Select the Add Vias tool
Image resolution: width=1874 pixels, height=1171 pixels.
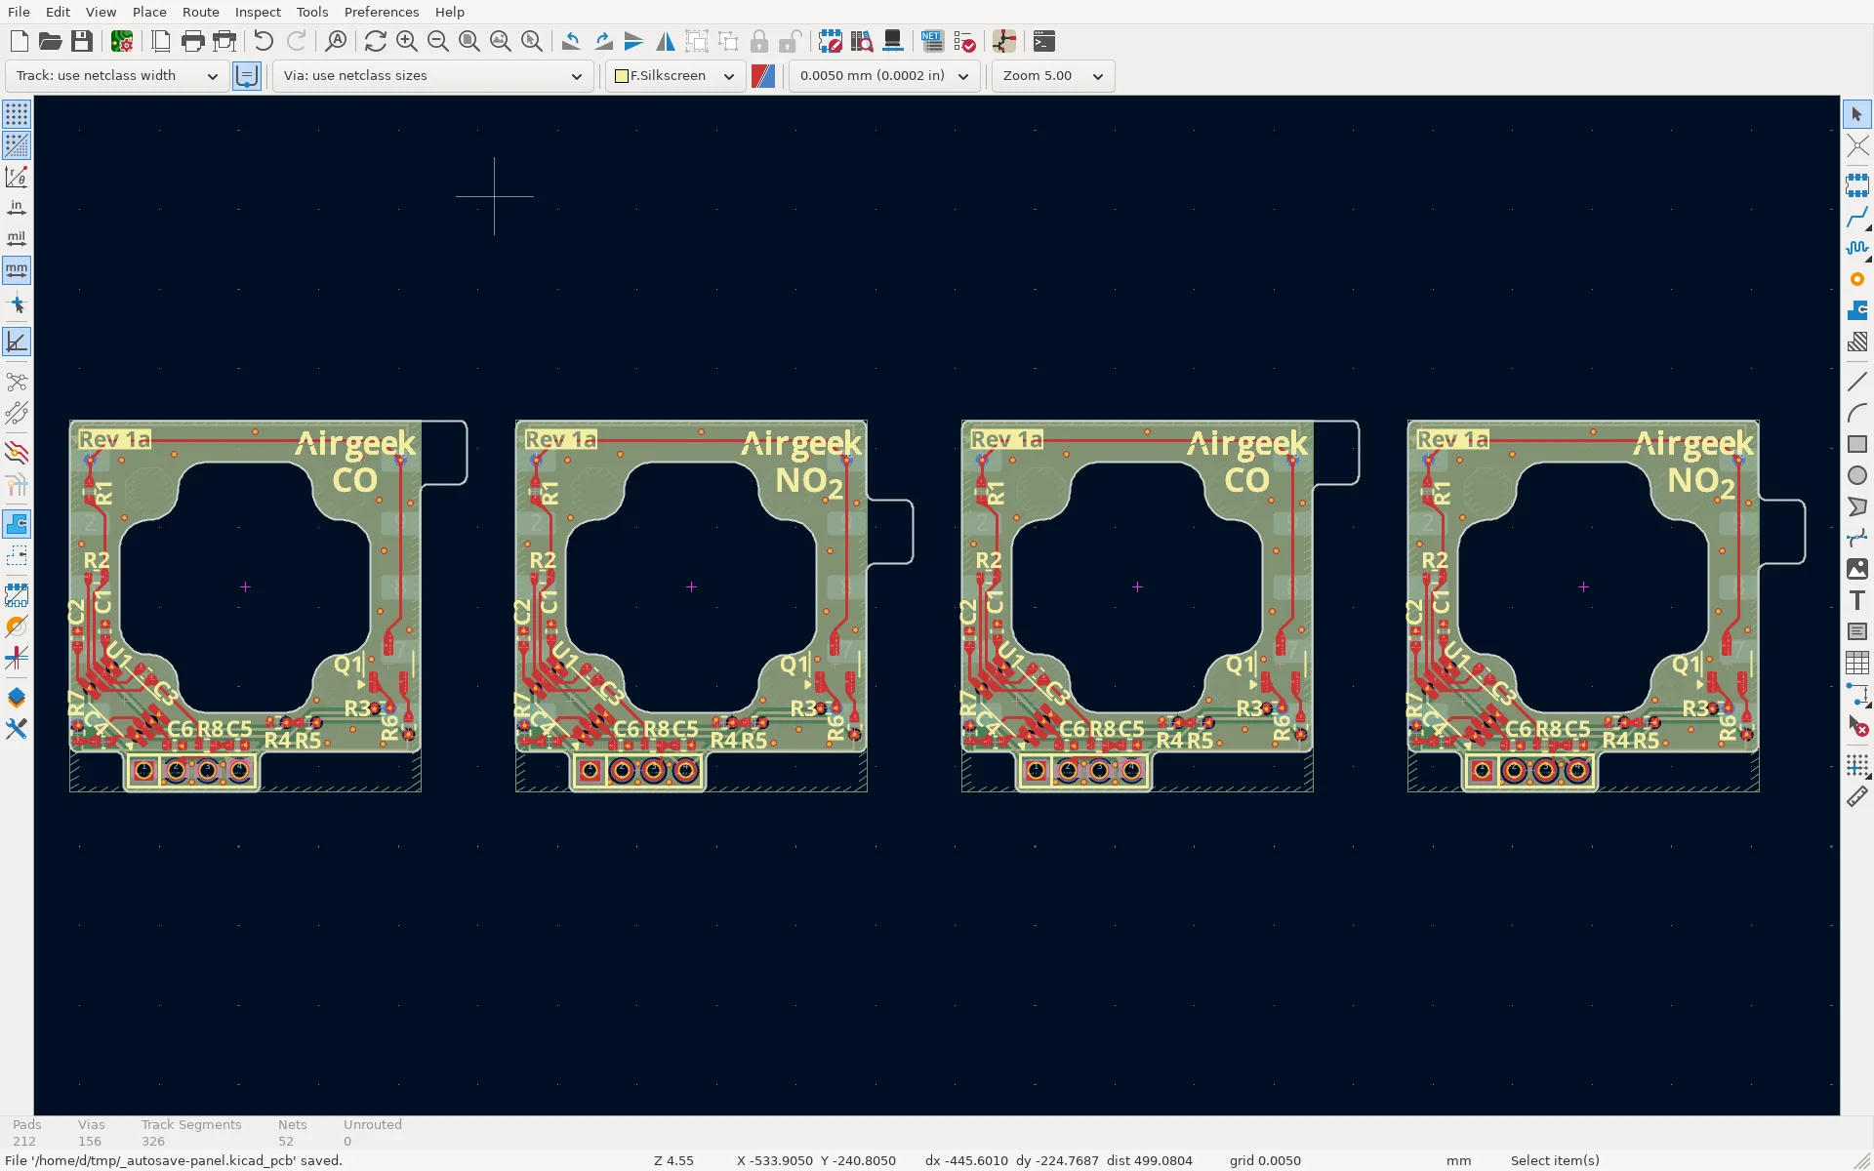[1857, 279]
